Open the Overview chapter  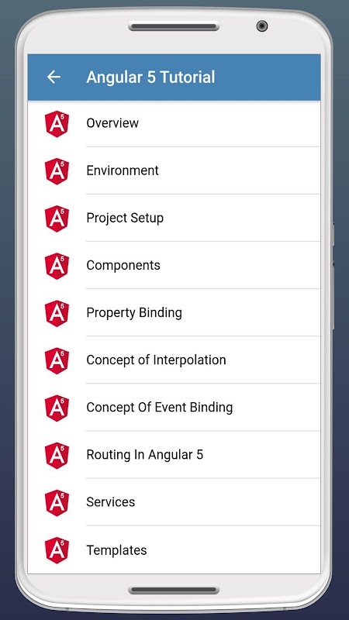click(174, 123)
